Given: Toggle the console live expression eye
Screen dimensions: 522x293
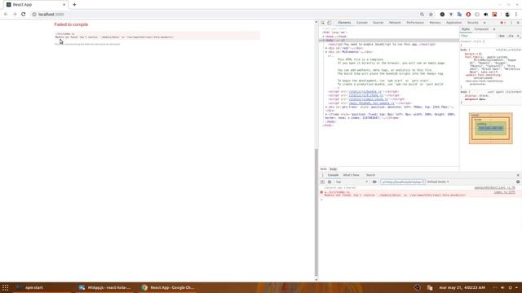Looking at the screenshot, I should click(374, 182).
